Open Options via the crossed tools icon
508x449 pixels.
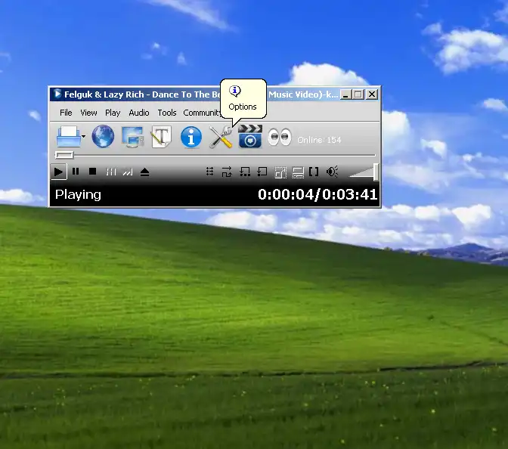pos(221,137)
